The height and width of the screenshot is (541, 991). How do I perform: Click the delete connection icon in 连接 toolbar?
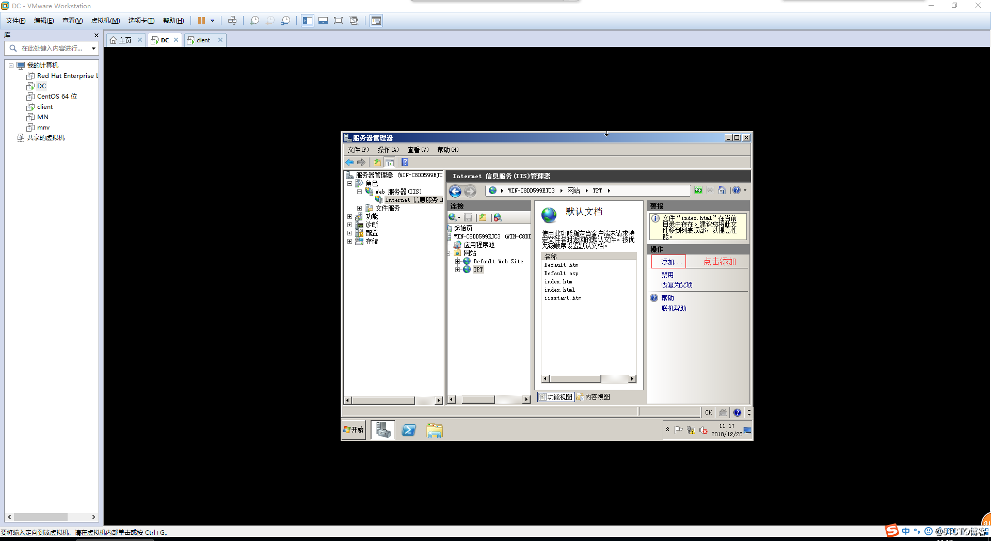pyautogui.click(x=498, y=217)
